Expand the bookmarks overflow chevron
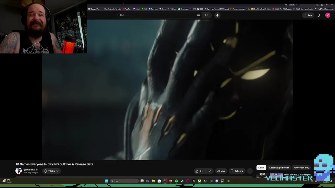 (316, 9)
